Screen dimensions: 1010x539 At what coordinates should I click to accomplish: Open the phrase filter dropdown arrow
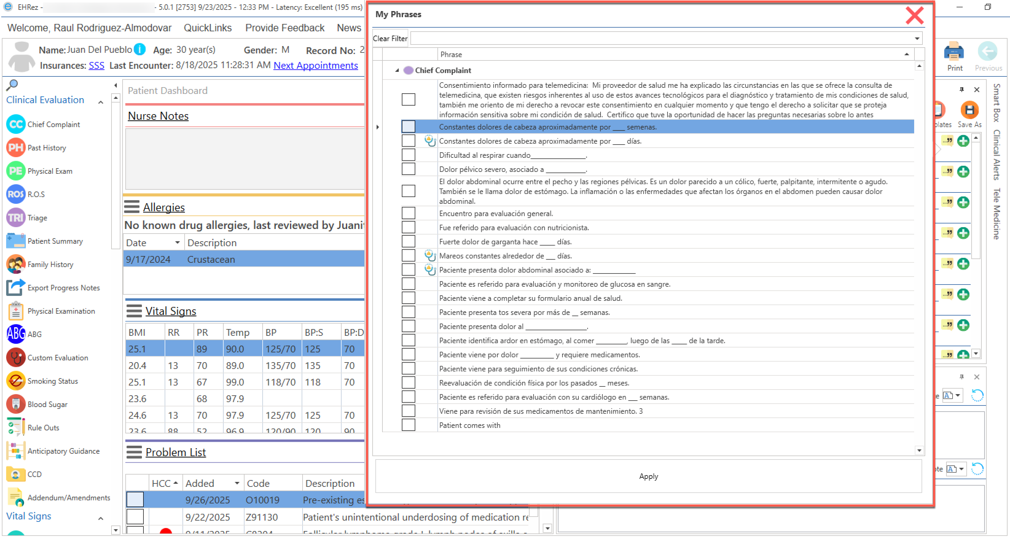coord(917,38)
